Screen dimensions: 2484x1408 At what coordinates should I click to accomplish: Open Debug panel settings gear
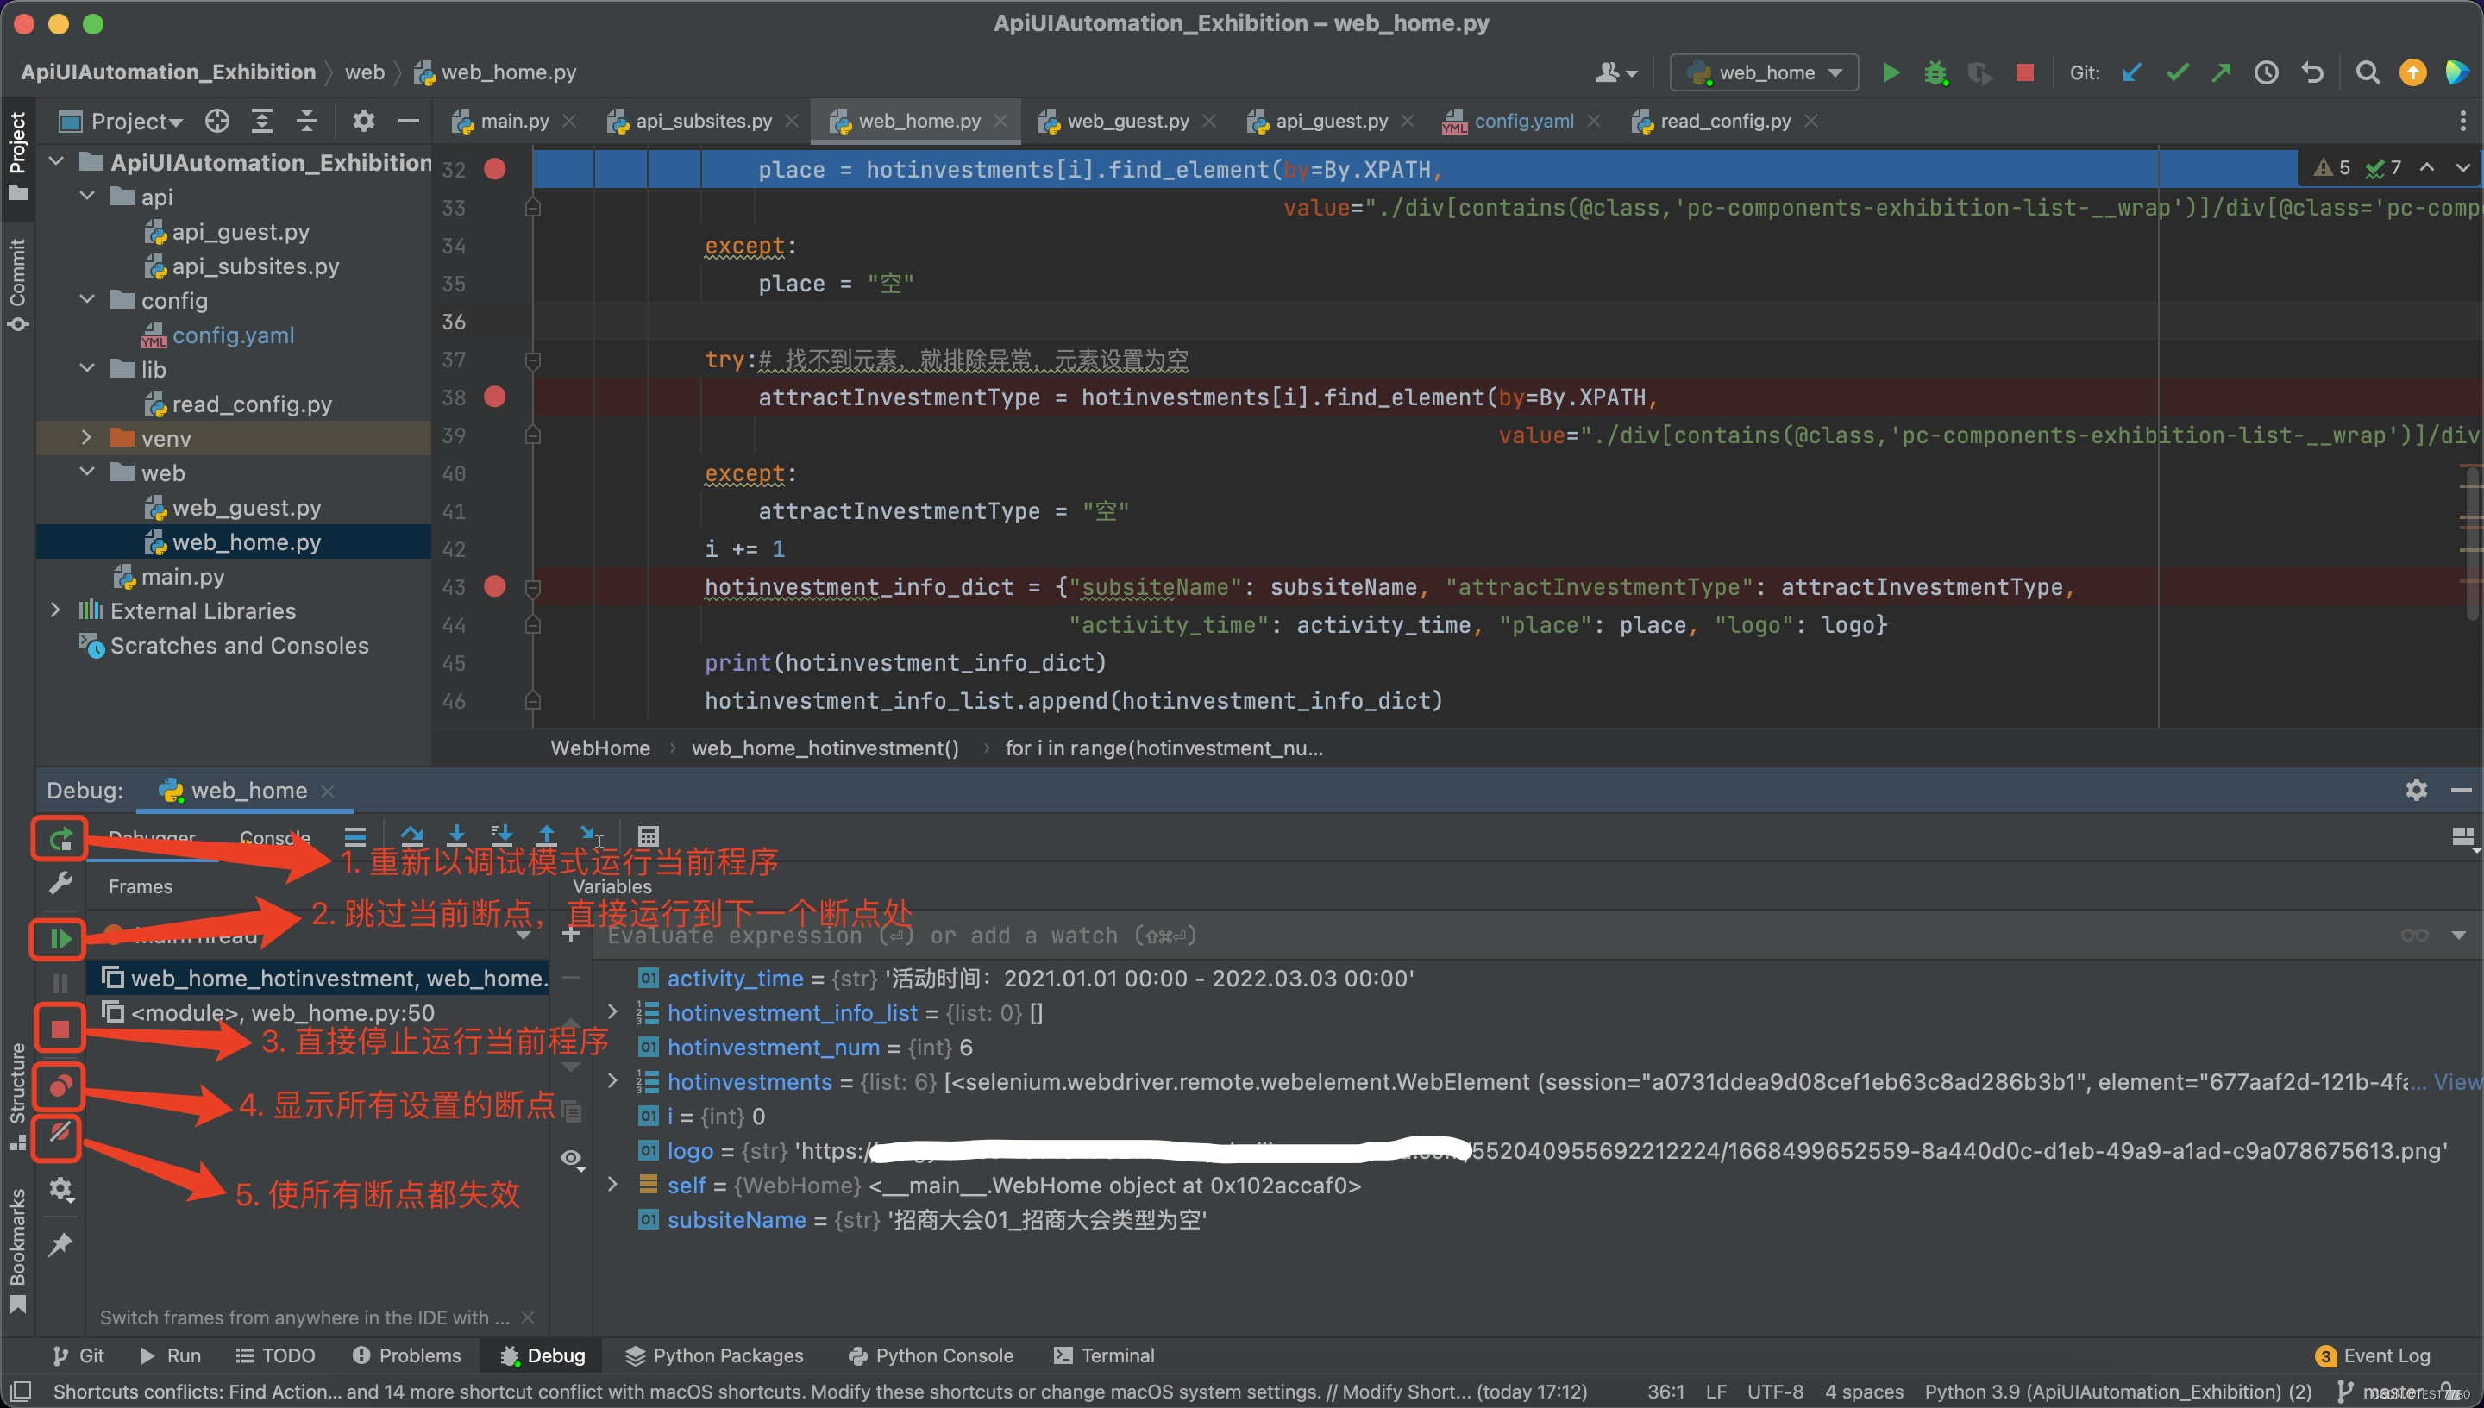(2416, 790)
